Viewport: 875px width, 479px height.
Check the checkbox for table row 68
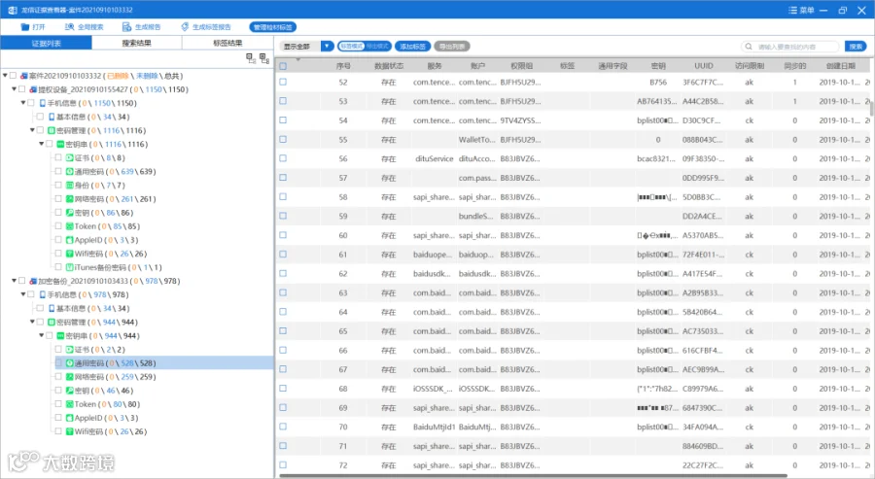[x=283, y=389]
